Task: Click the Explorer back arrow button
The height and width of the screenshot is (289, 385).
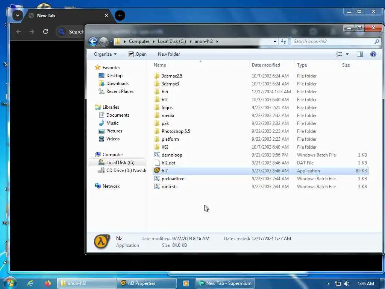Action: pyautogui.click(x=93, y=41)
